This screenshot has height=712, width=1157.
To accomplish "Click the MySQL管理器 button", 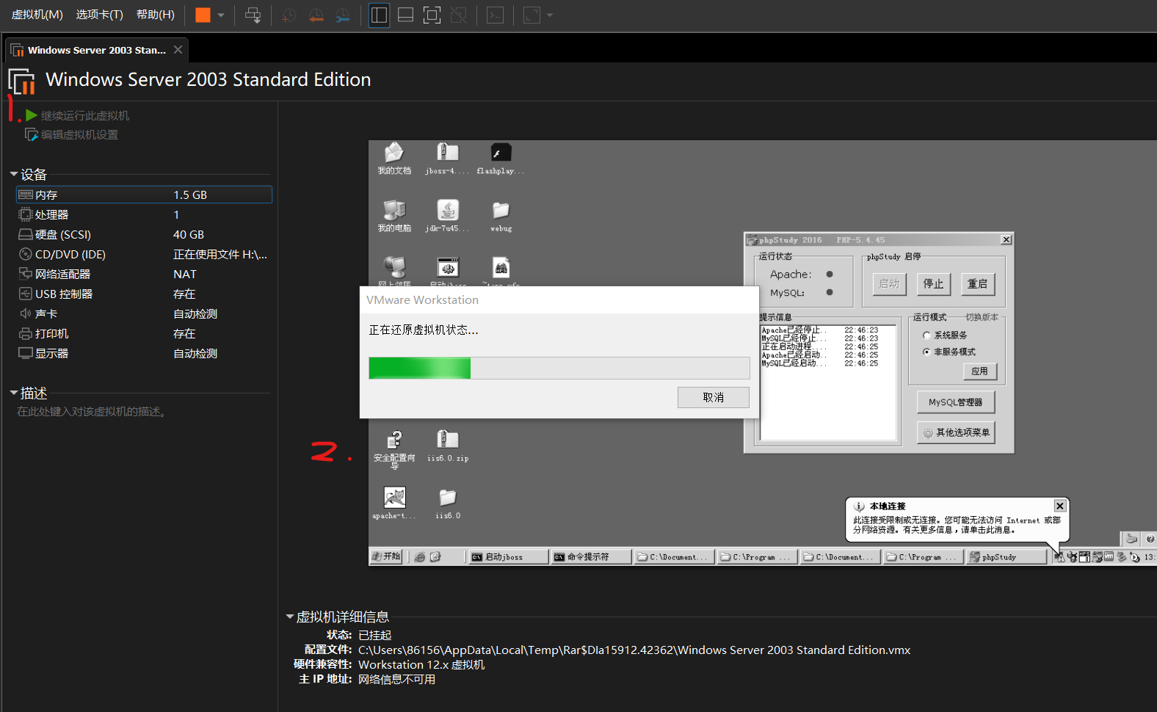I will (955, 402).
